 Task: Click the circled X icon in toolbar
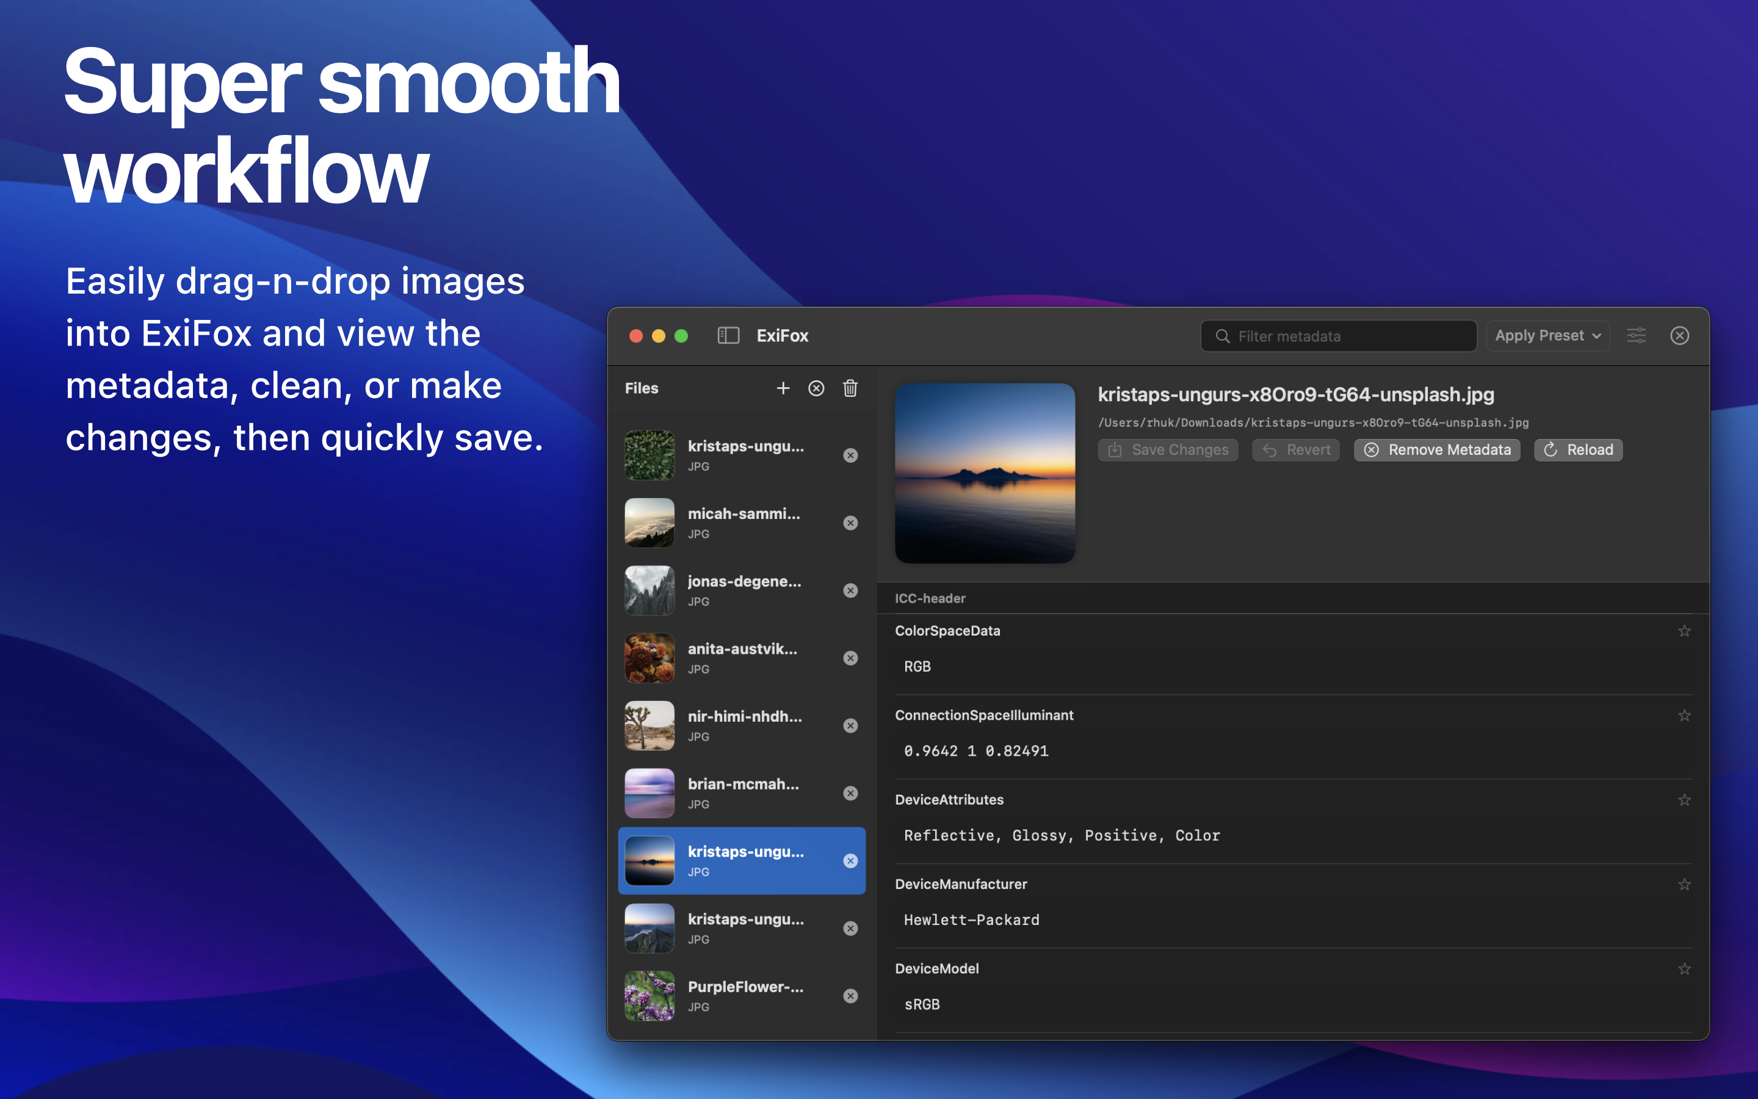1679,336
